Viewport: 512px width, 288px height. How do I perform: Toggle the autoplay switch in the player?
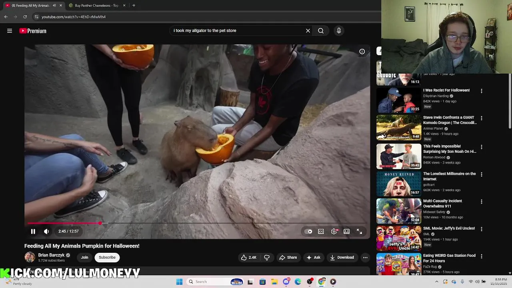pyautogui.click(x=309, y=231)
